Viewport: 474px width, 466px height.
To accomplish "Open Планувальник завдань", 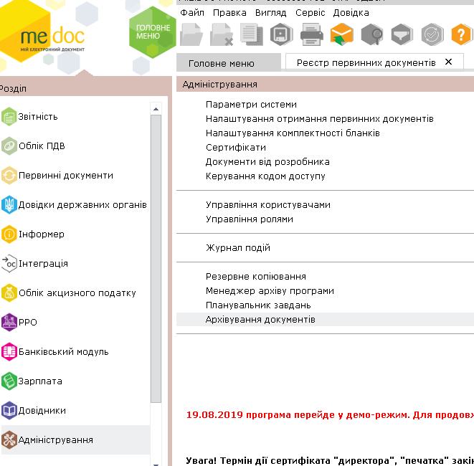I will tap(258, 305).
